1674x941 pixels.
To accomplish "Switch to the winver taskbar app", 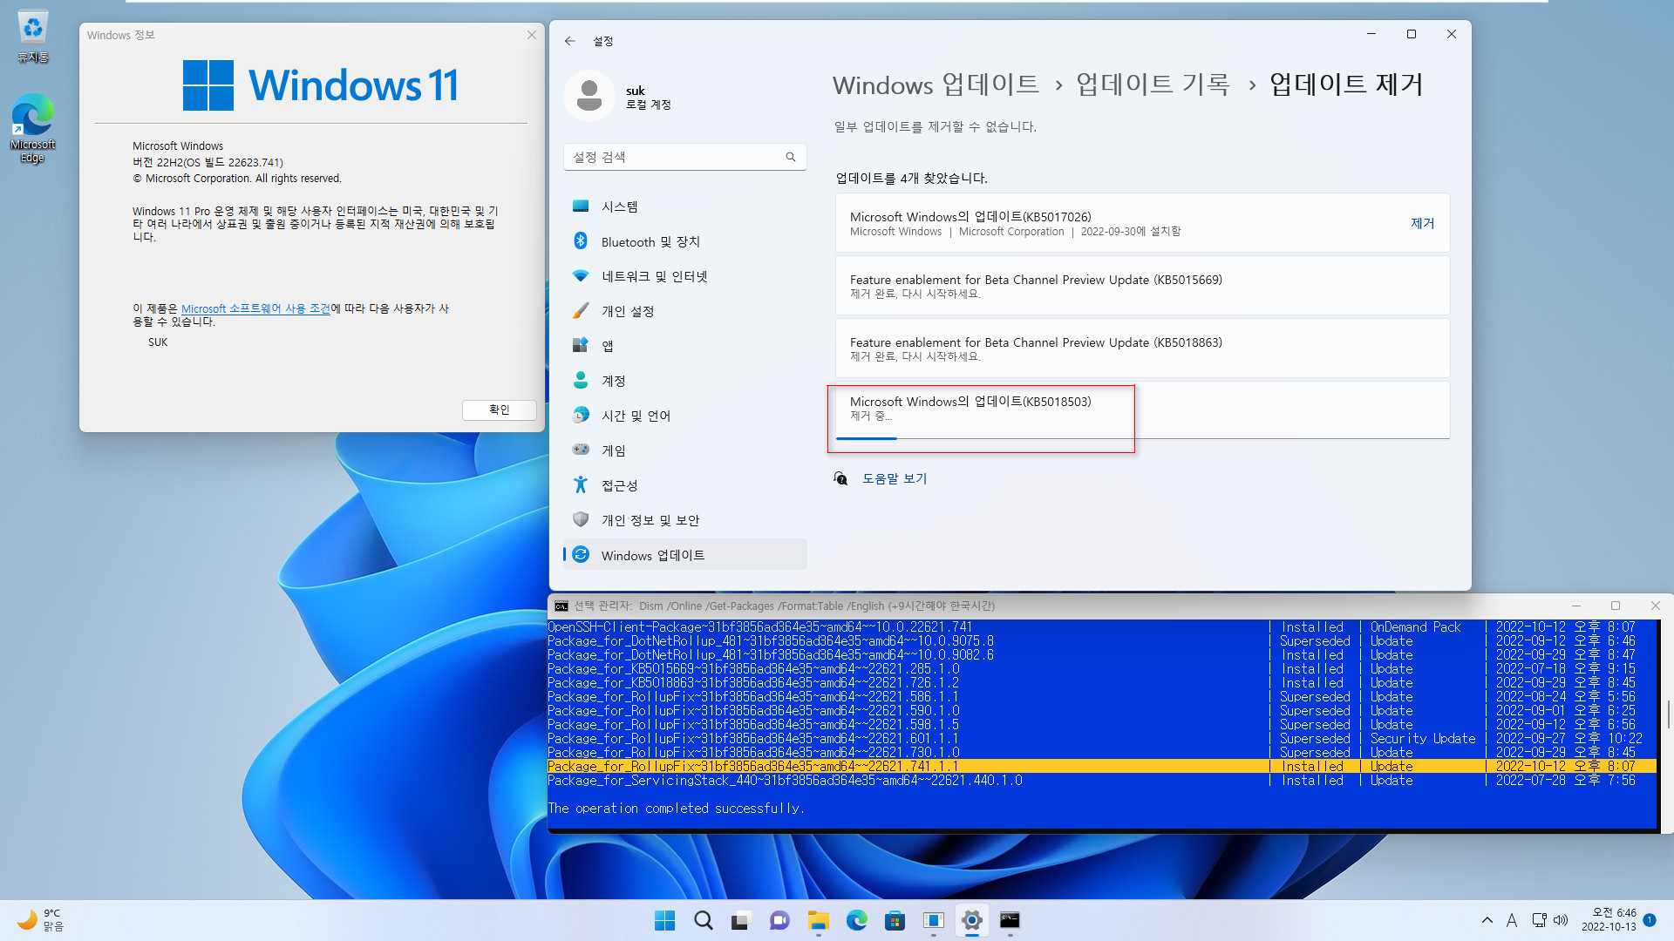I will [933, 920].
